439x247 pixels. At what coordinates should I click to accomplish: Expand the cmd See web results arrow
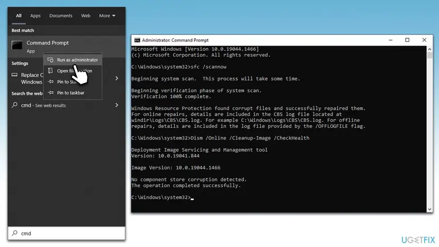[x=117, y=105]
